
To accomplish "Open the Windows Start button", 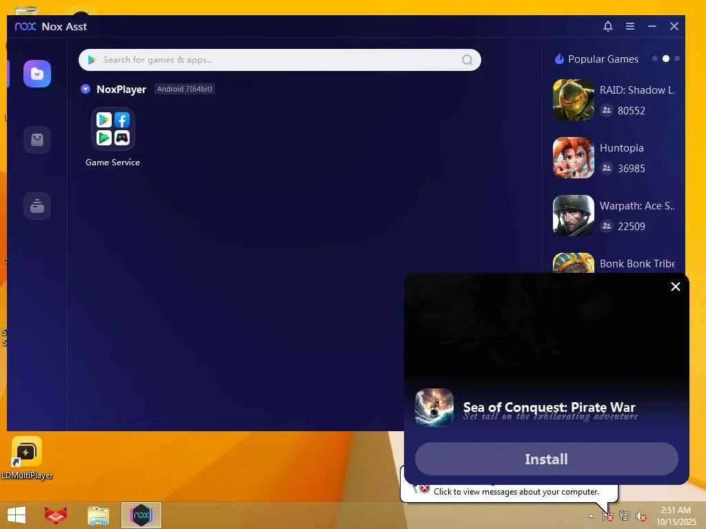I will 17,515.
